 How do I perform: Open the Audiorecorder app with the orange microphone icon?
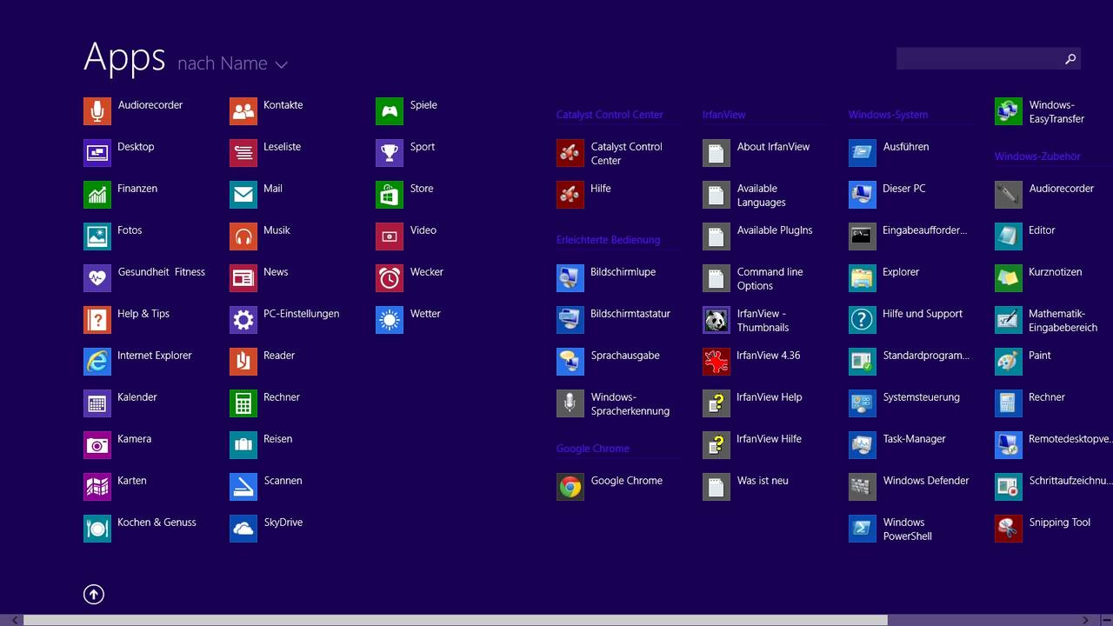tap(97, 111)
